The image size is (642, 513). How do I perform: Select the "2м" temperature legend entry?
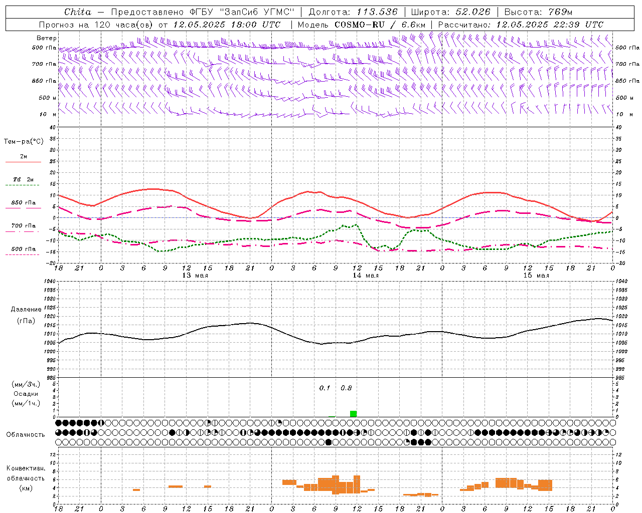coord(24,157)
